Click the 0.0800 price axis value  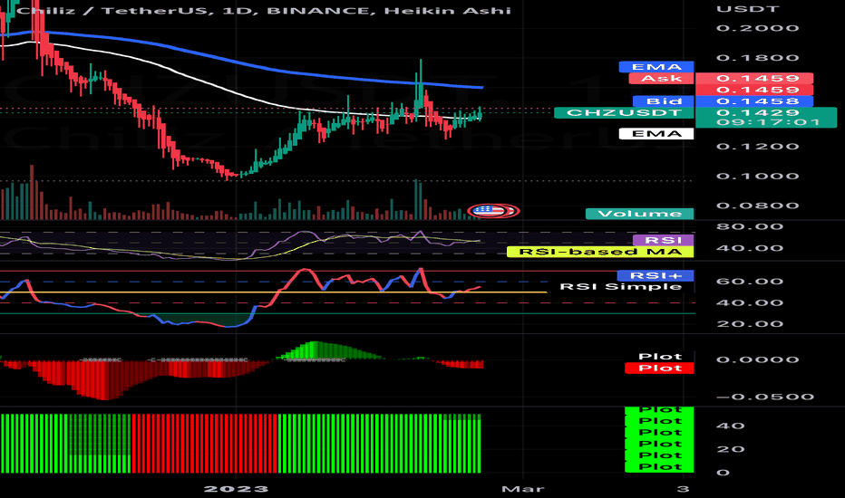pyautogui.click(x=758, y=206)
